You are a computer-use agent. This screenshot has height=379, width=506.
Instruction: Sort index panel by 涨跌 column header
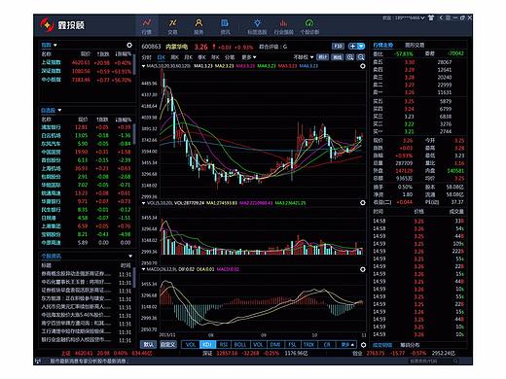click(x=102, y=54)
